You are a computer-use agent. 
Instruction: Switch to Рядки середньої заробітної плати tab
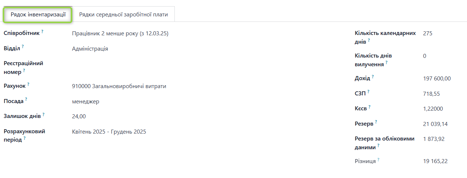[123, 15]
